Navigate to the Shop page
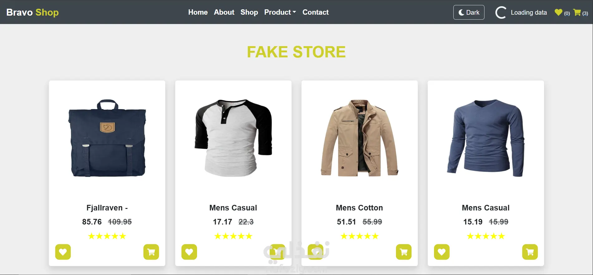 click(249, 12)
